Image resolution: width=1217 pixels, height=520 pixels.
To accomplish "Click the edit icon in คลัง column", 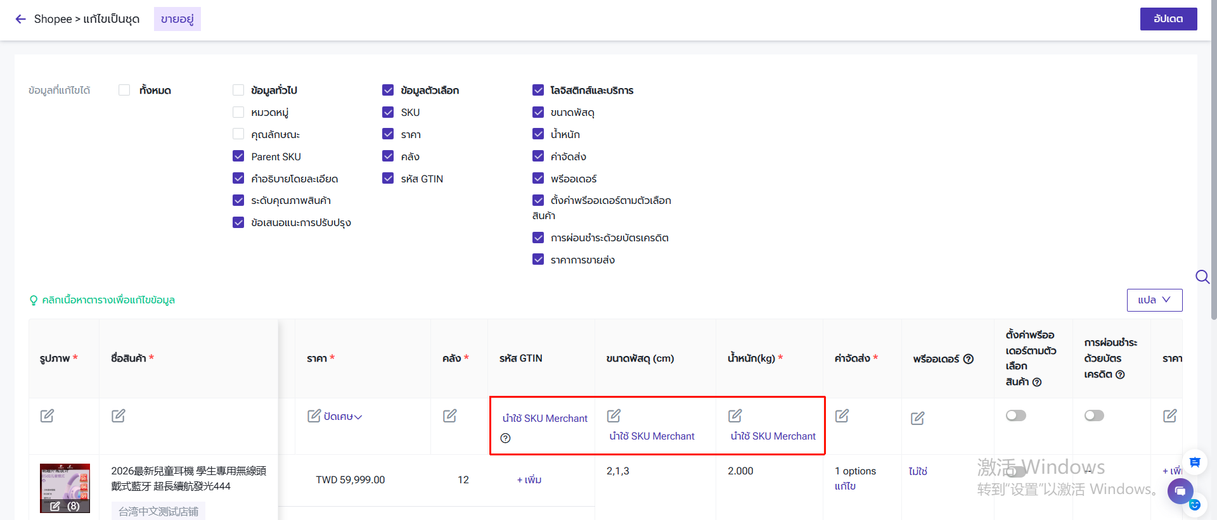I will pyautogui.click(x=449, y=415).
